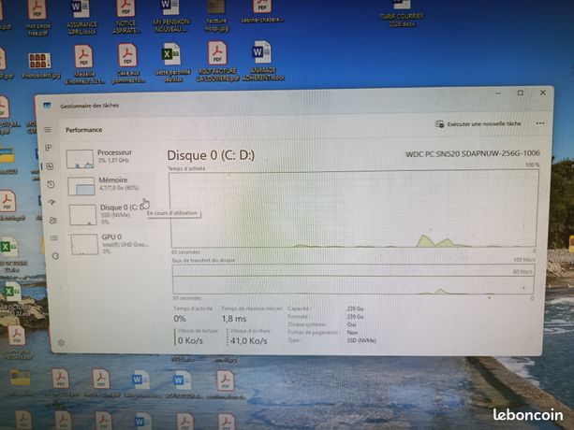Select the Performance sidebar icon

click(x=50, y=166)
